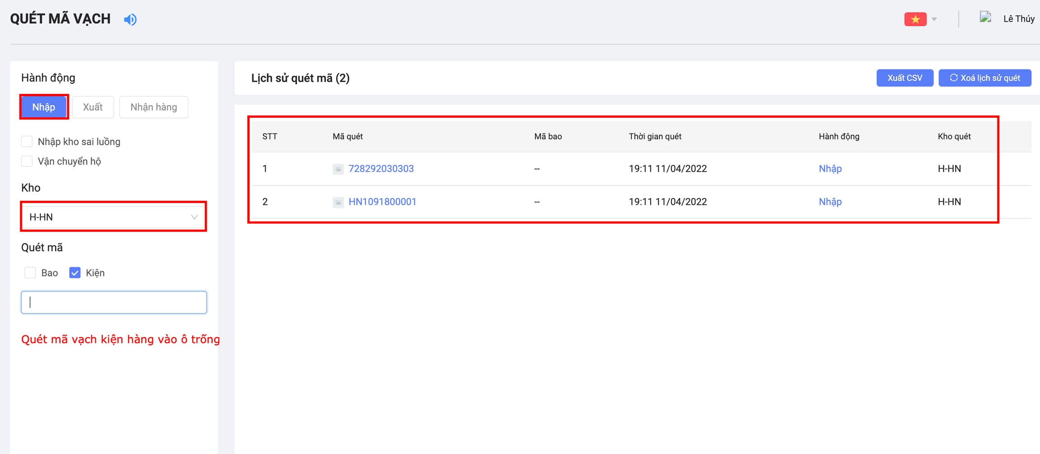Click Xoá lịch sử quét button

[x=985, y=78]
